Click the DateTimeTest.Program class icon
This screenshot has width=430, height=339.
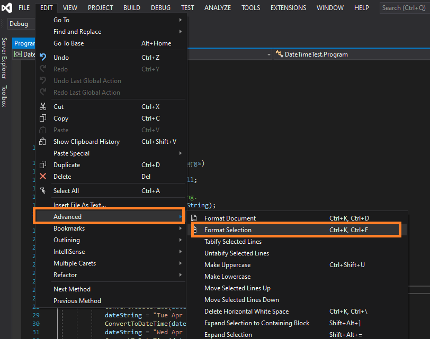279,53
